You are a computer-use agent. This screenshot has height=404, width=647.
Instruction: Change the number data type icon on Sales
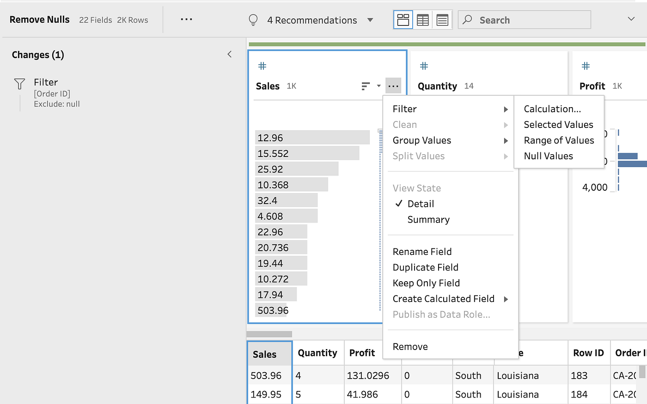[x=262, y=66]
